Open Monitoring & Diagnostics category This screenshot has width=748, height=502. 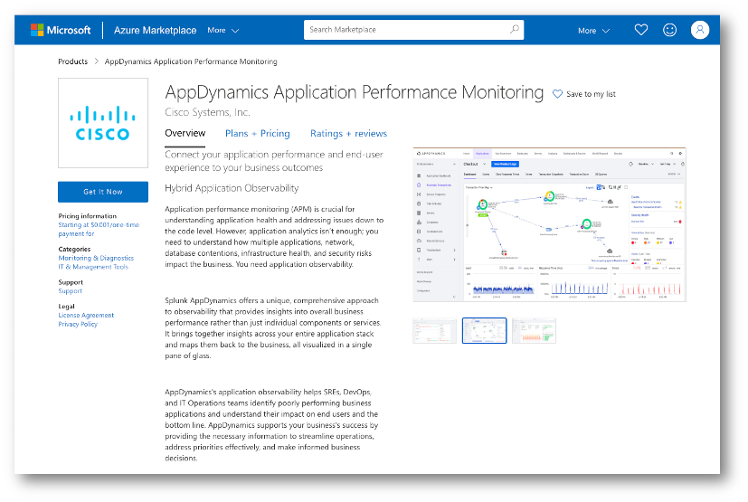(x=96, y=258)
